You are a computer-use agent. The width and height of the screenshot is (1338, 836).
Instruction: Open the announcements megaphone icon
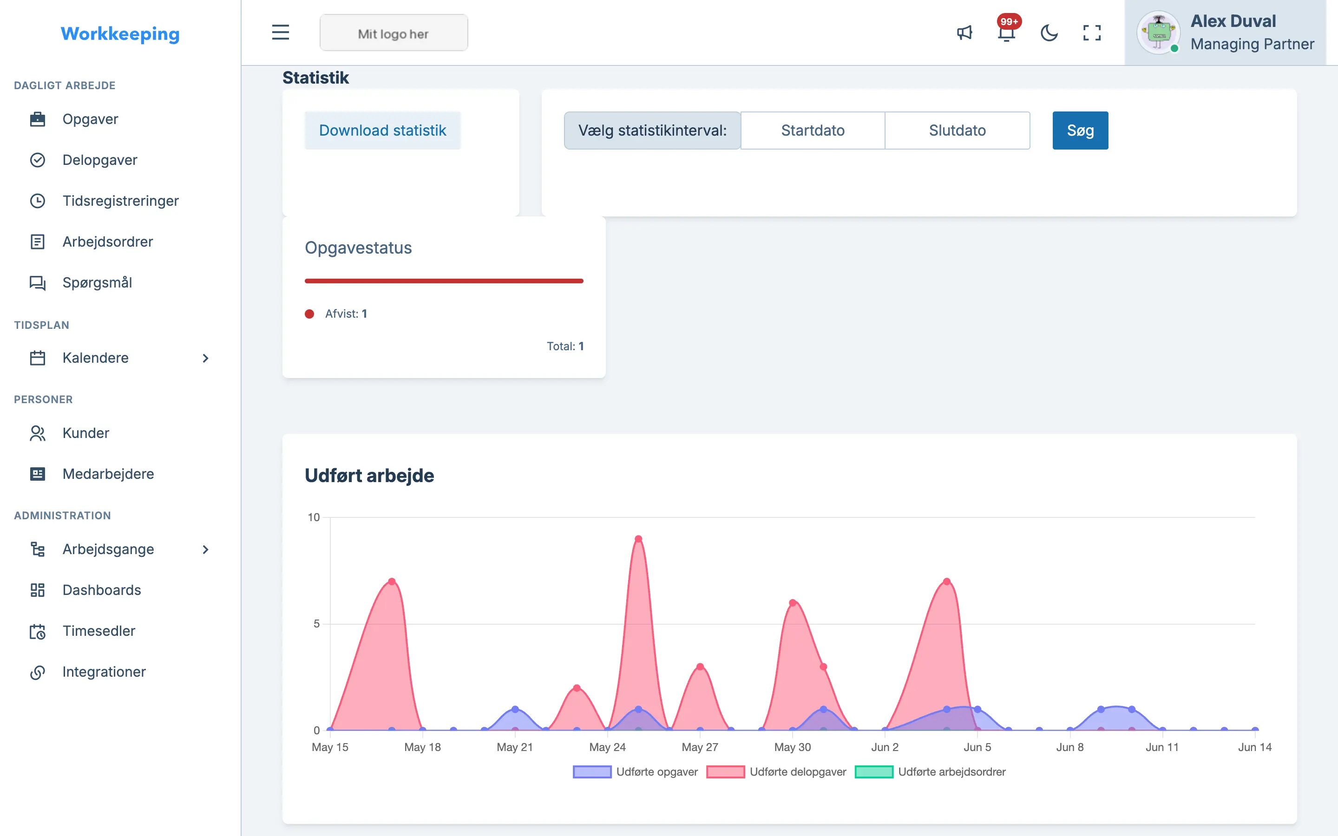[964, 33]
